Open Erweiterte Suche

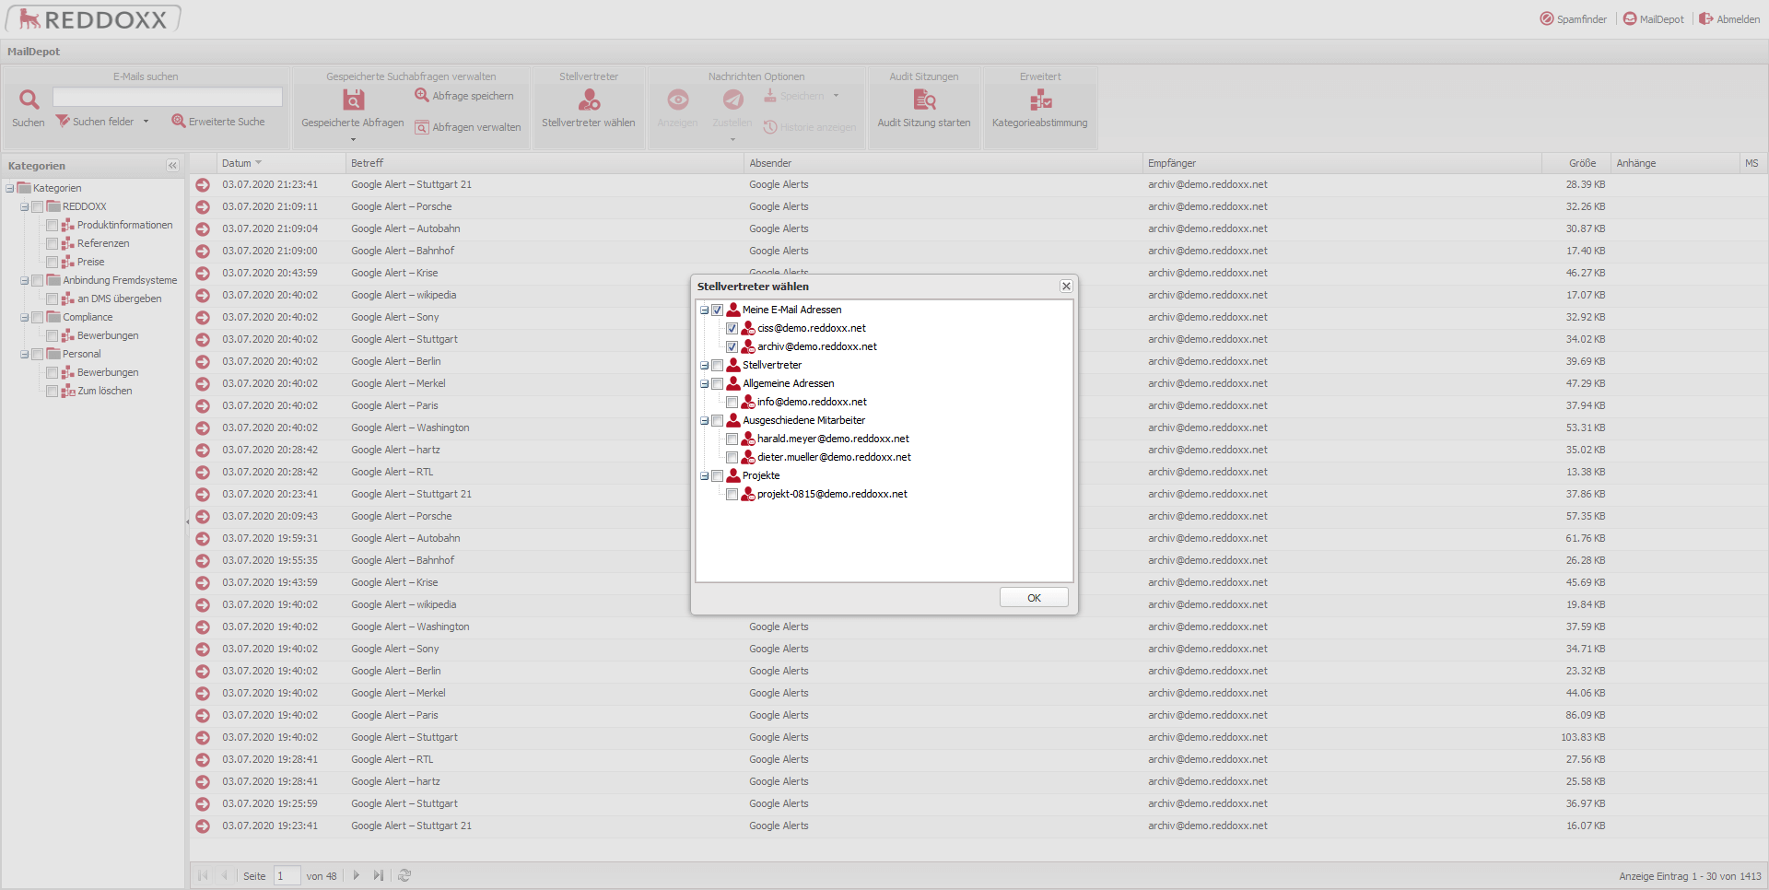(x=218, y=121)
